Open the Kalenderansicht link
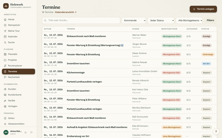 [x=66, y=12]
